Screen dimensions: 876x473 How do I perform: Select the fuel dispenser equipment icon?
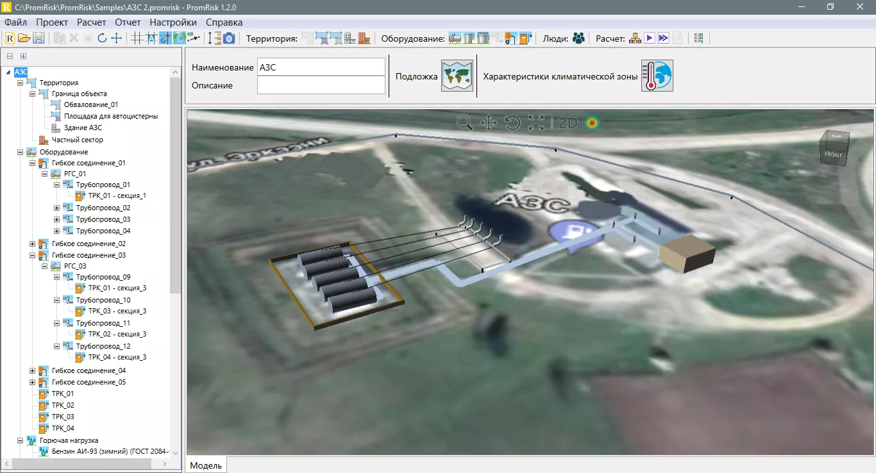pyautogui.click(x=526, y=38)
